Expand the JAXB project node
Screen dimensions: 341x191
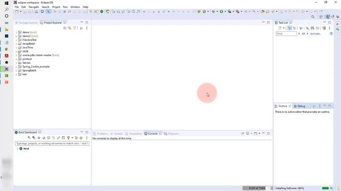[17, 51]
